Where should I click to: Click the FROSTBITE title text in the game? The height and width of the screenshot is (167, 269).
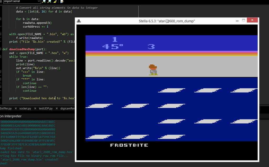[x=129, y=145]
